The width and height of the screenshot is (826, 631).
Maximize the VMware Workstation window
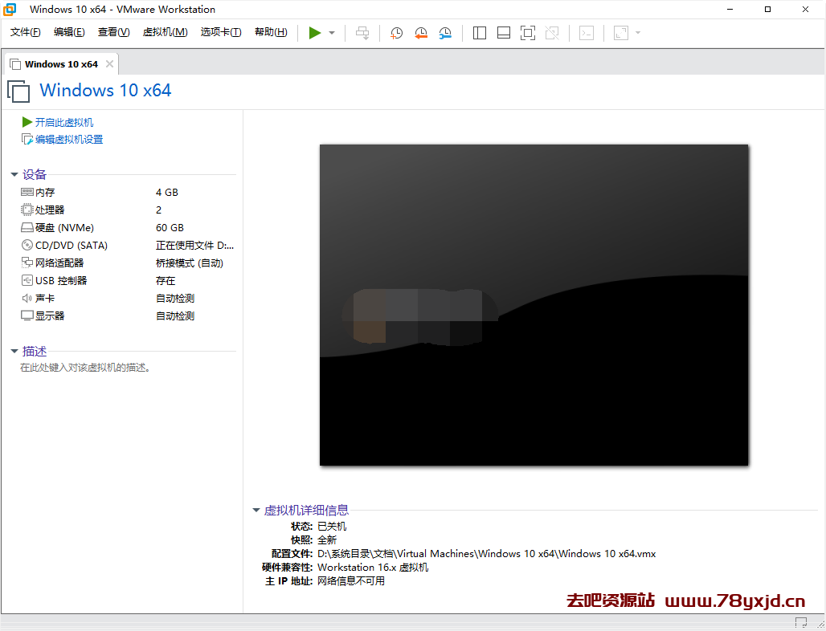(767, 9)
